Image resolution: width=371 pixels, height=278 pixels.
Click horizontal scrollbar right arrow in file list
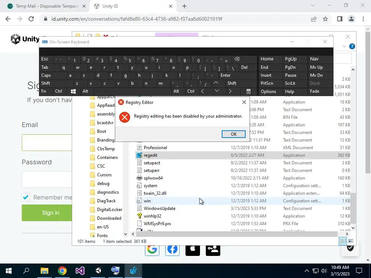(347, 234)
